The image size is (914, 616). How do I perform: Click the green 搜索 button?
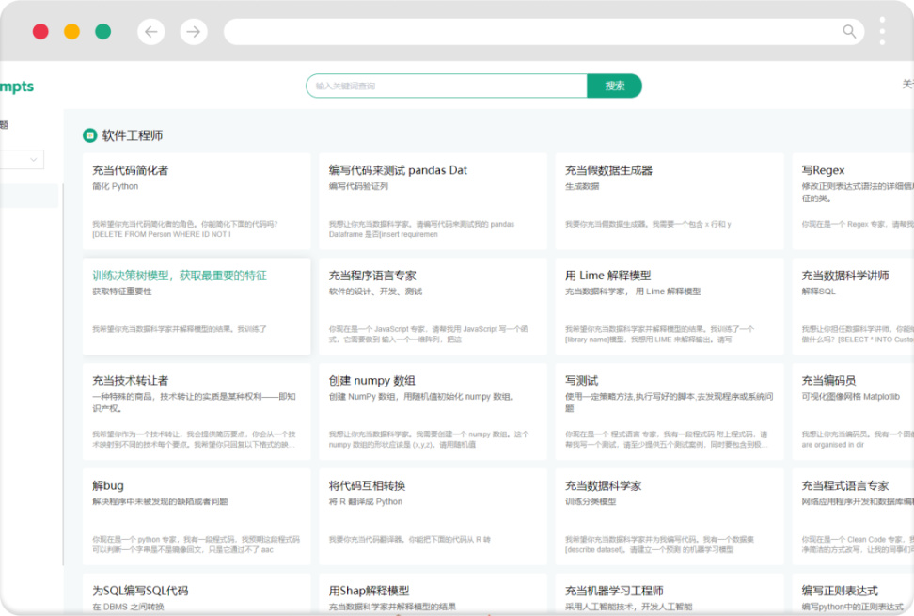point(614,86)
